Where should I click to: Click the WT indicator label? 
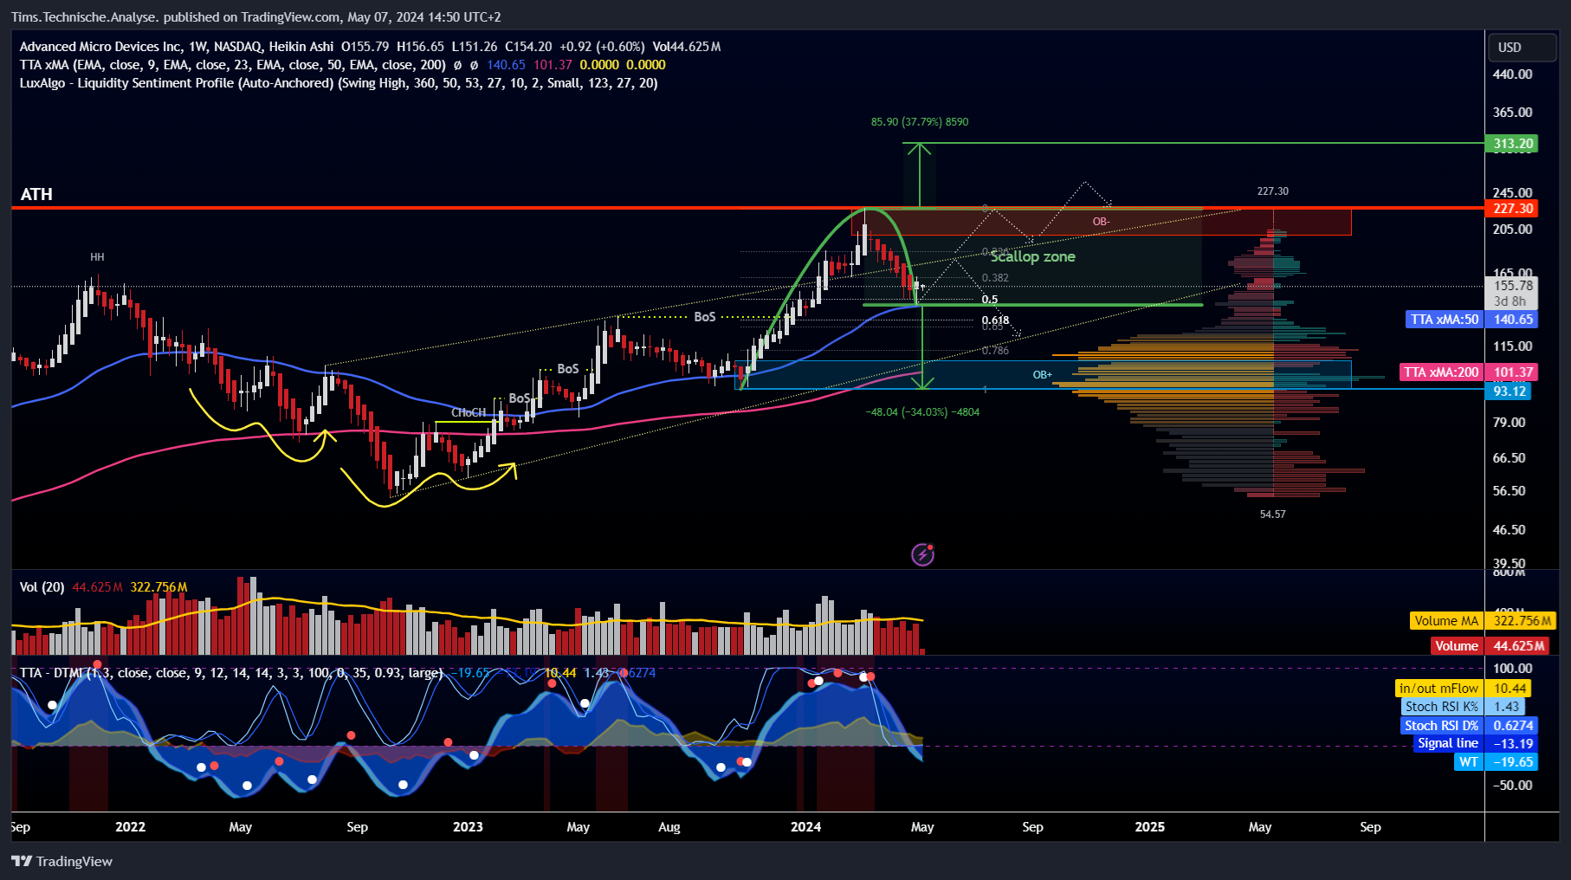pos(1469,762)
